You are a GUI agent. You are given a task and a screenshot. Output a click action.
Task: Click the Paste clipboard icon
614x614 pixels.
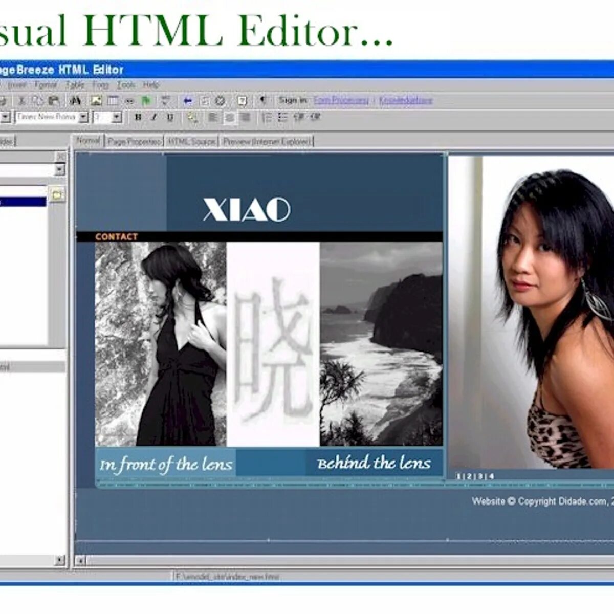click(x=54, y=101)
